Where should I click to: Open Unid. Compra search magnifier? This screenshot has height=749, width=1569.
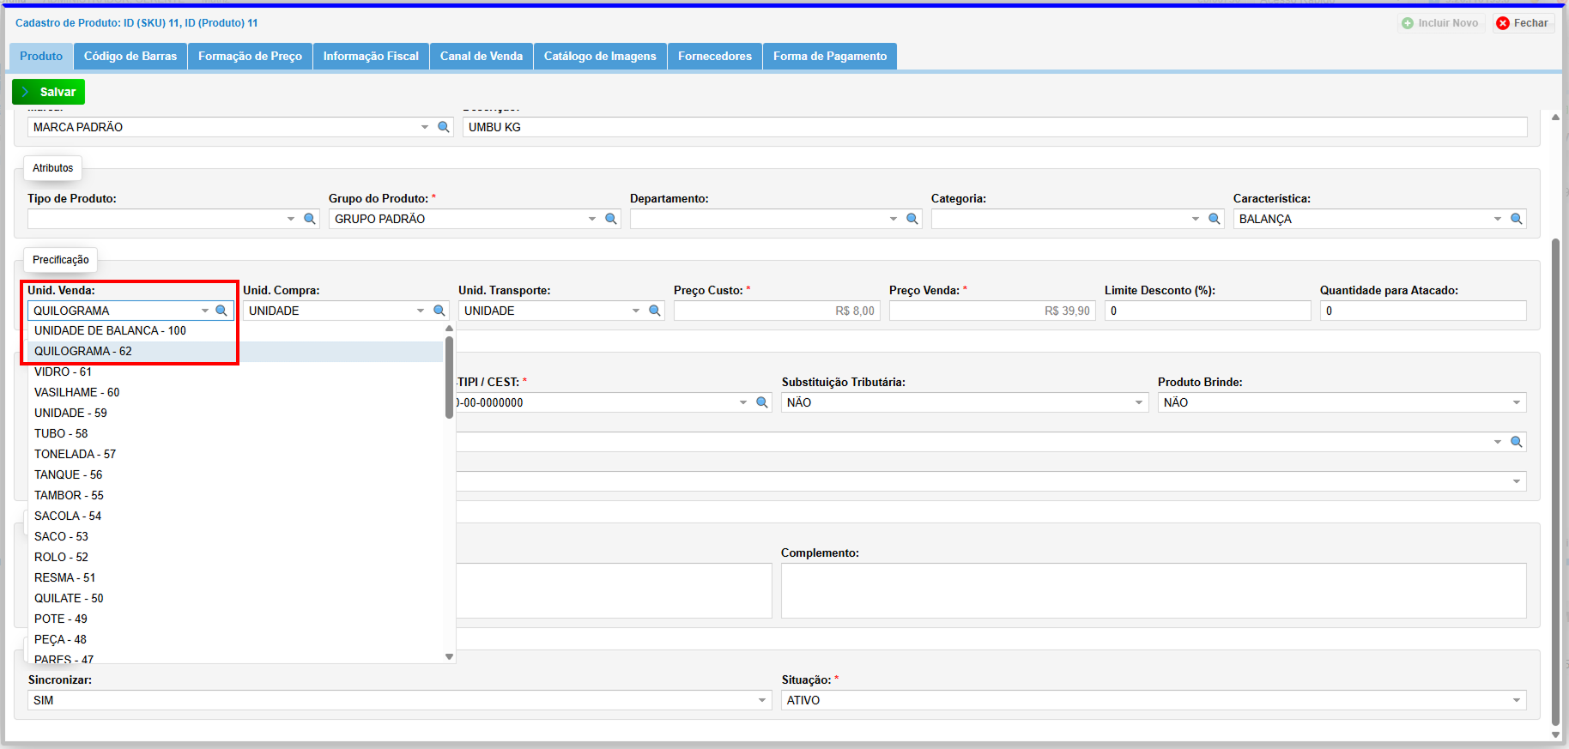pos(439,311)
